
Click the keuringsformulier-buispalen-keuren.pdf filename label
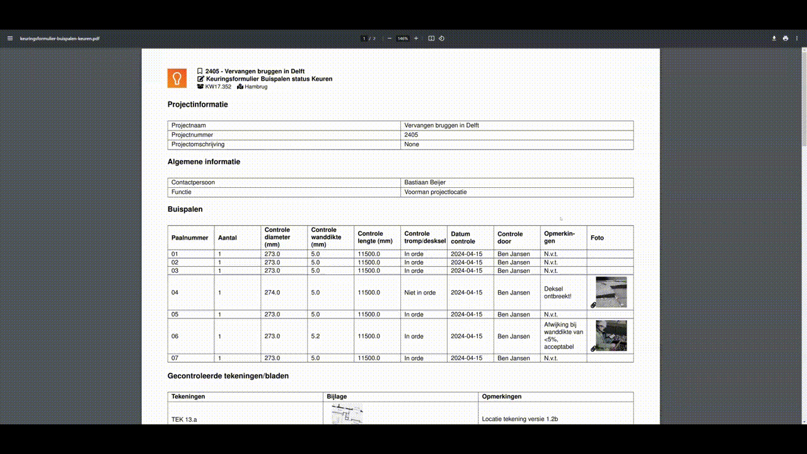pos(59,38)
